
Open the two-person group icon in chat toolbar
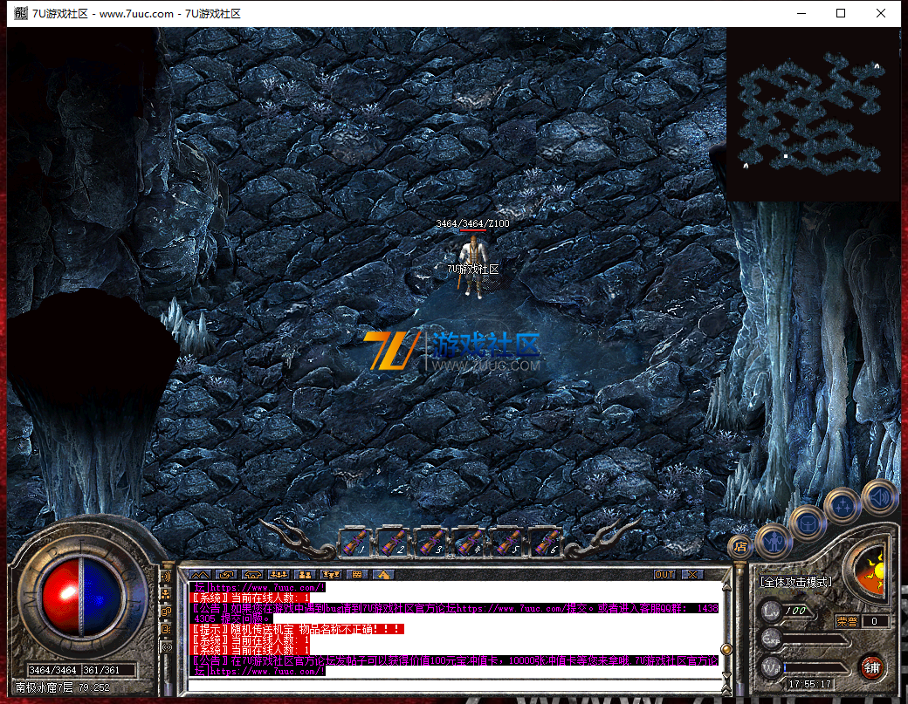pyautogui.click(x=306, y=574)
